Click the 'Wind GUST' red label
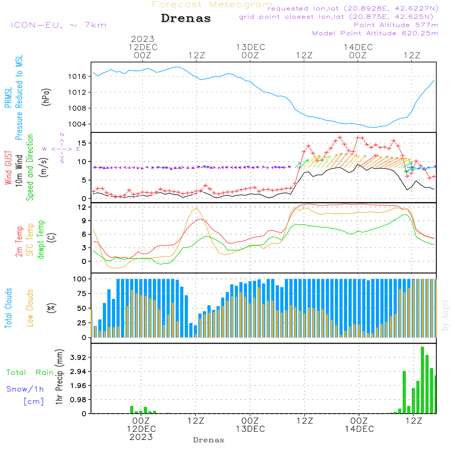Screen dimensions: 455x455 pyautogui.click(x=8, y=167)
